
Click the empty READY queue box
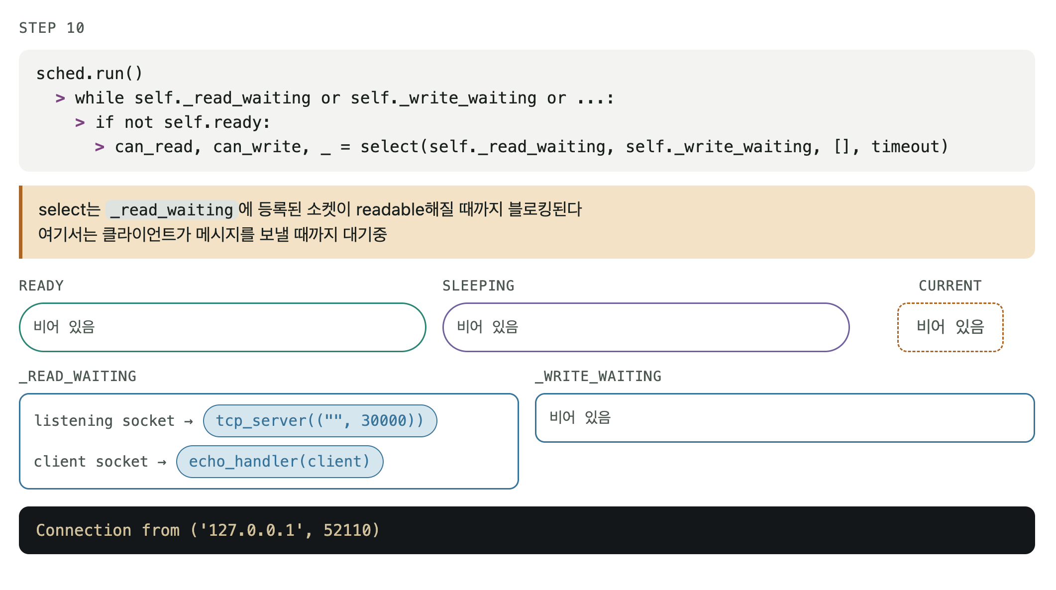[222, 327]
